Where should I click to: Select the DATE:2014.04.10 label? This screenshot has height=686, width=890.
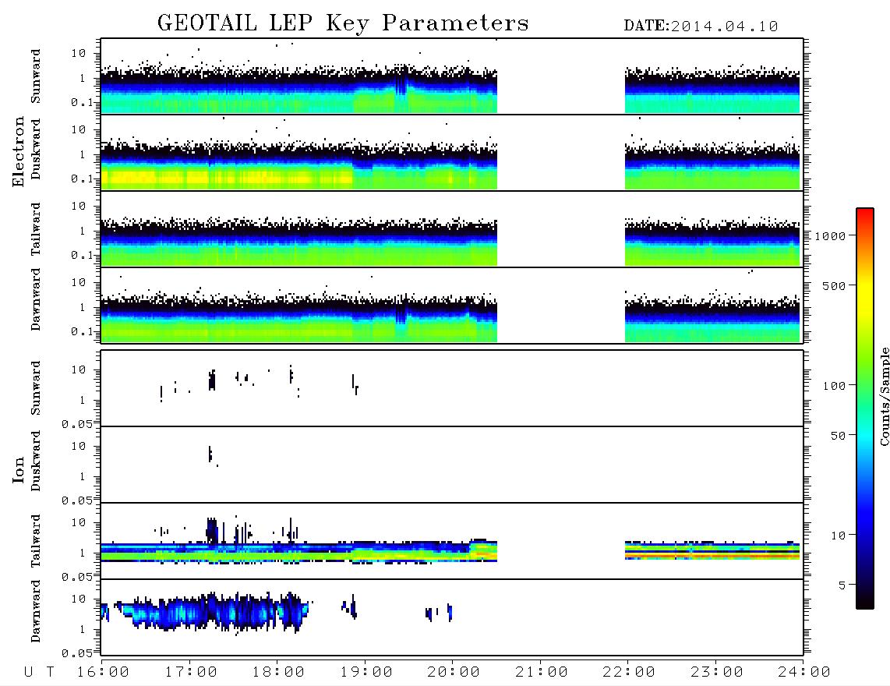coord(701,27)
